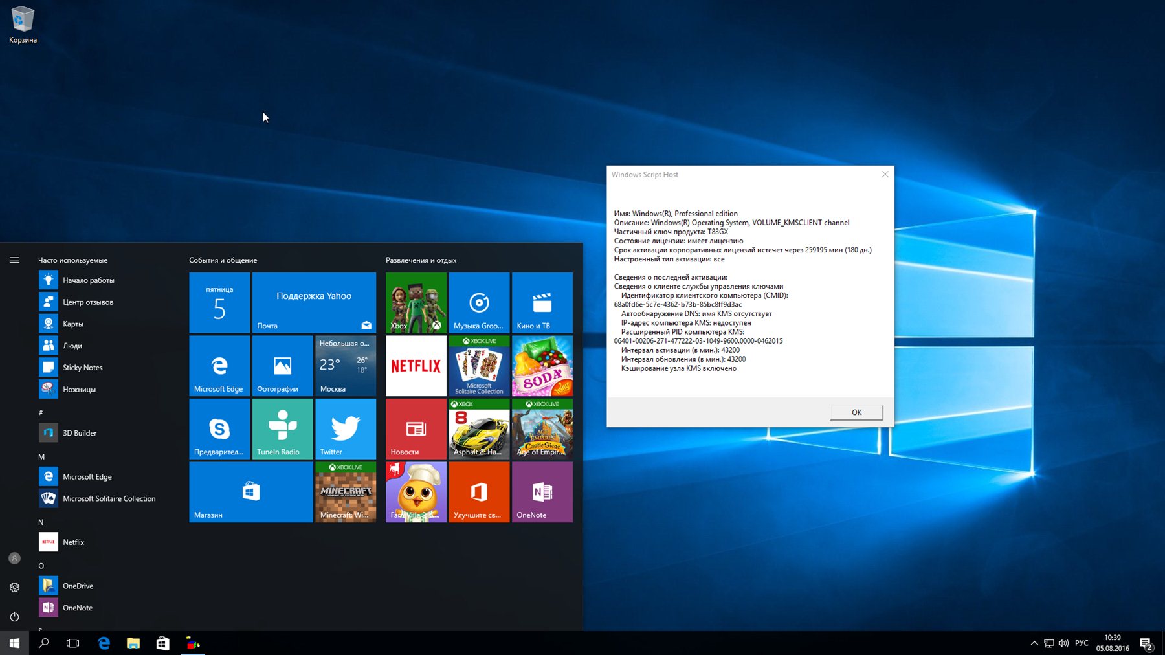
Task: Open Ножницы snipping tool
Action: (x=104, y=389)
